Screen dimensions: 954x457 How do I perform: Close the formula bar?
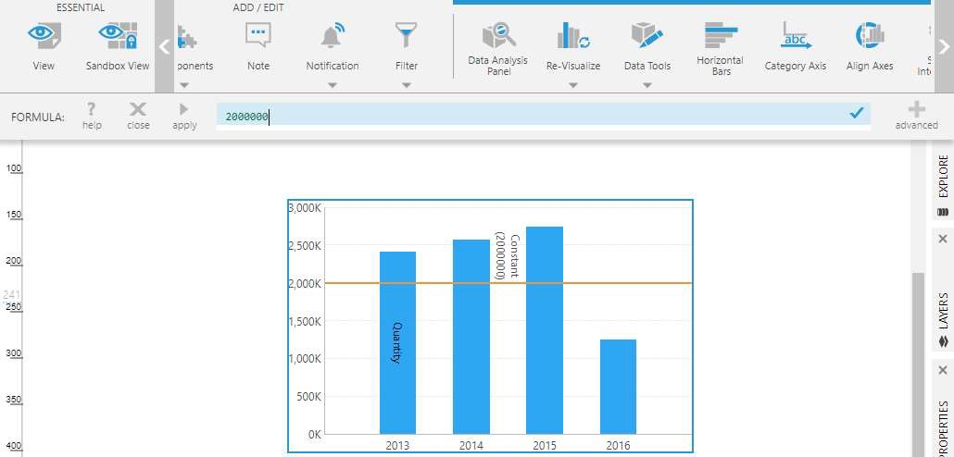click(138, 110)
